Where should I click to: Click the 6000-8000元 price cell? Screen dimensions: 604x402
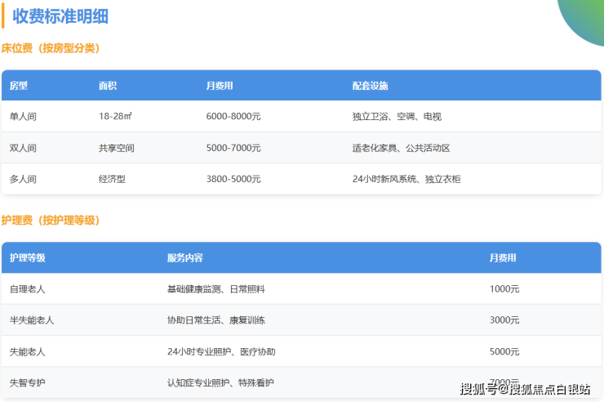tap(233, 117)
